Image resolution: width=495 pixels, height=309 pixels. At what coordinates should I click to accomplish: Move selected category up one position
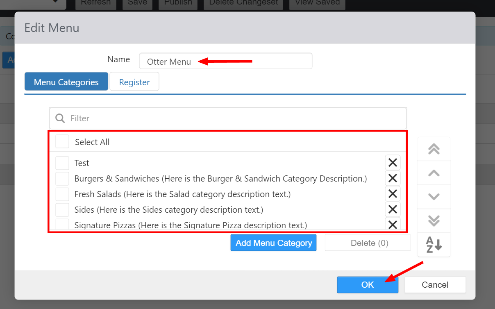pos(434,173)
